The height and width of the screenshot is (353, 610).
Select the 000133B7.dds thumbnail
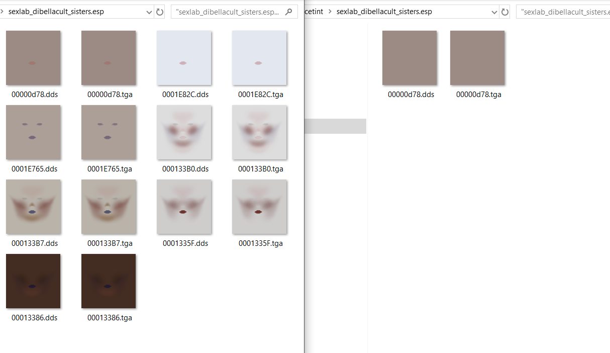tap(33, 207)
